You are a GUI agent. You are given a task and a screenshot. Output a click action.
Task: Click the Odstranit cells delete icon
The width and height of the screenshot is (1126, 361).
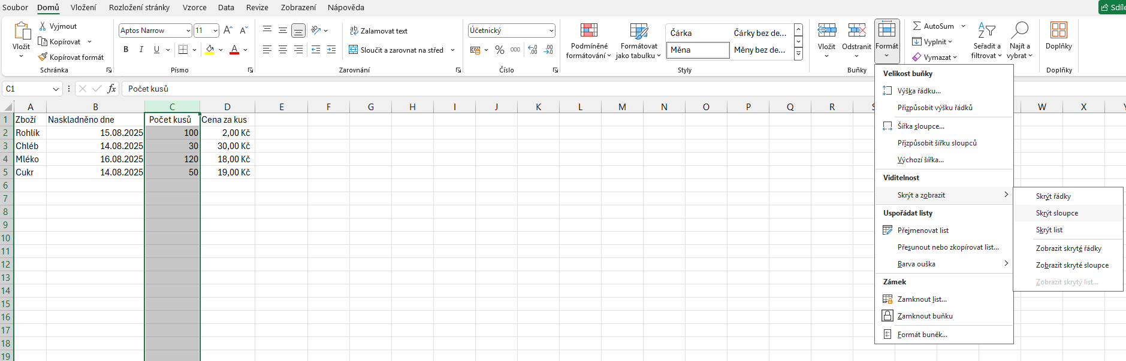pyautogui.click(x=857, y=31)
